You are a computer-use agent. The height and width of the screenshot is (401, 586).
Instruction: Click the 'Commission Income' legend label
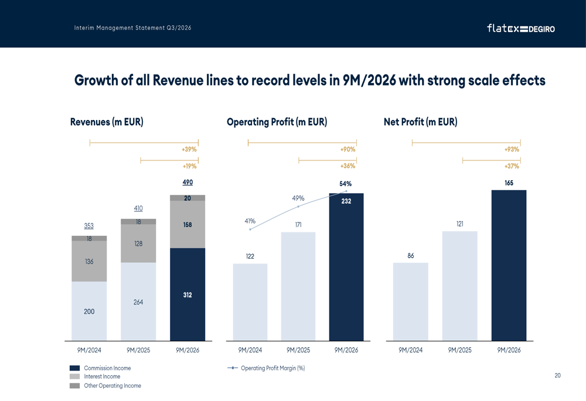(107, 368)
